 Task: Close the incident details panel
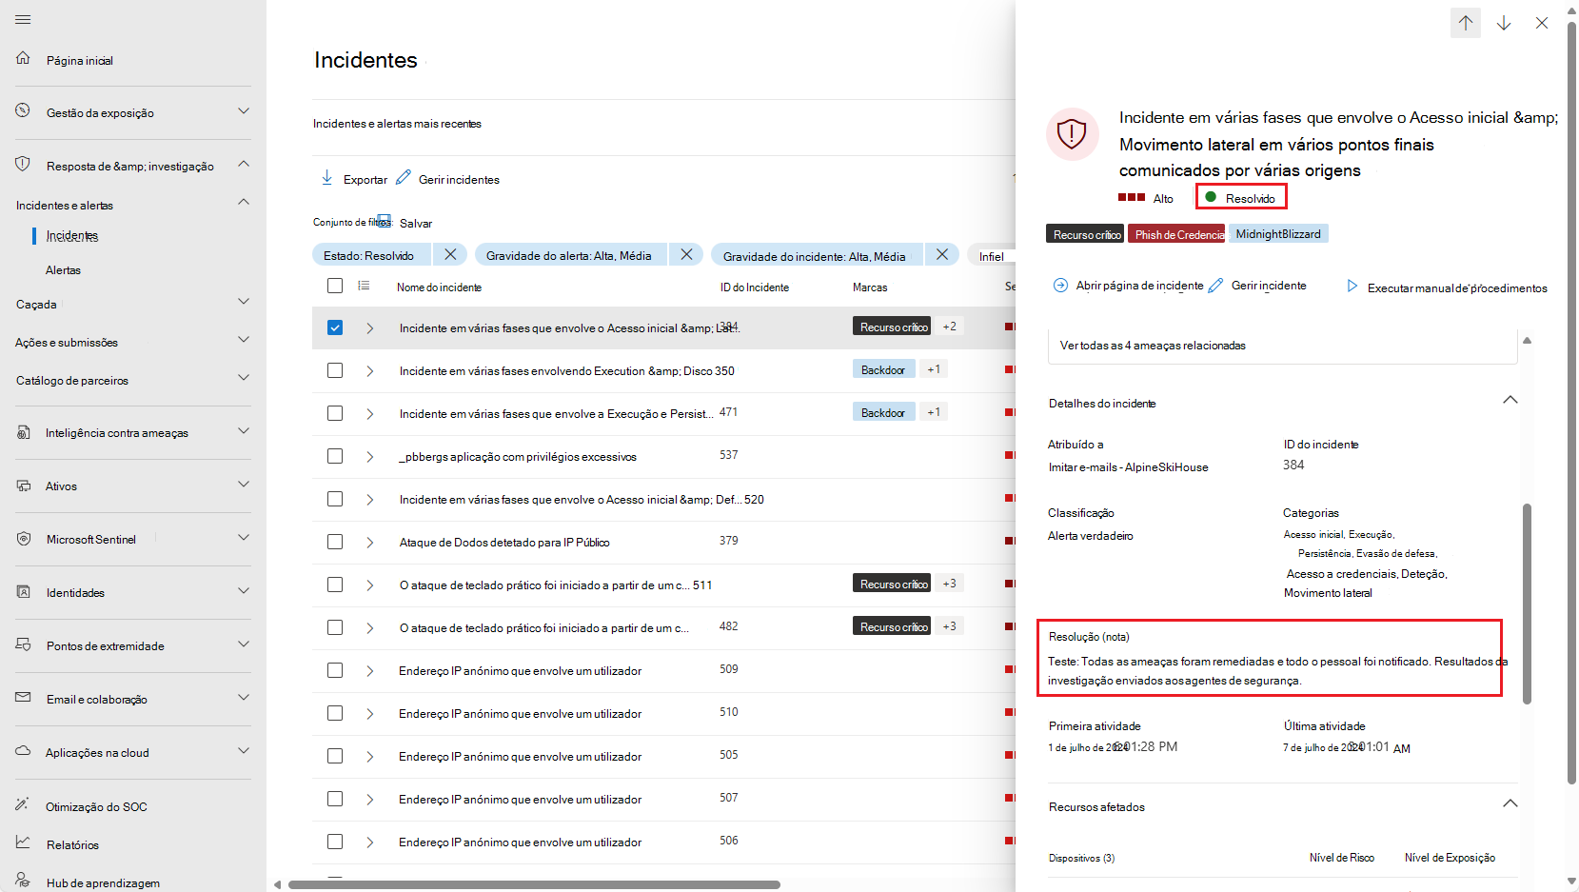[1542, 23]
